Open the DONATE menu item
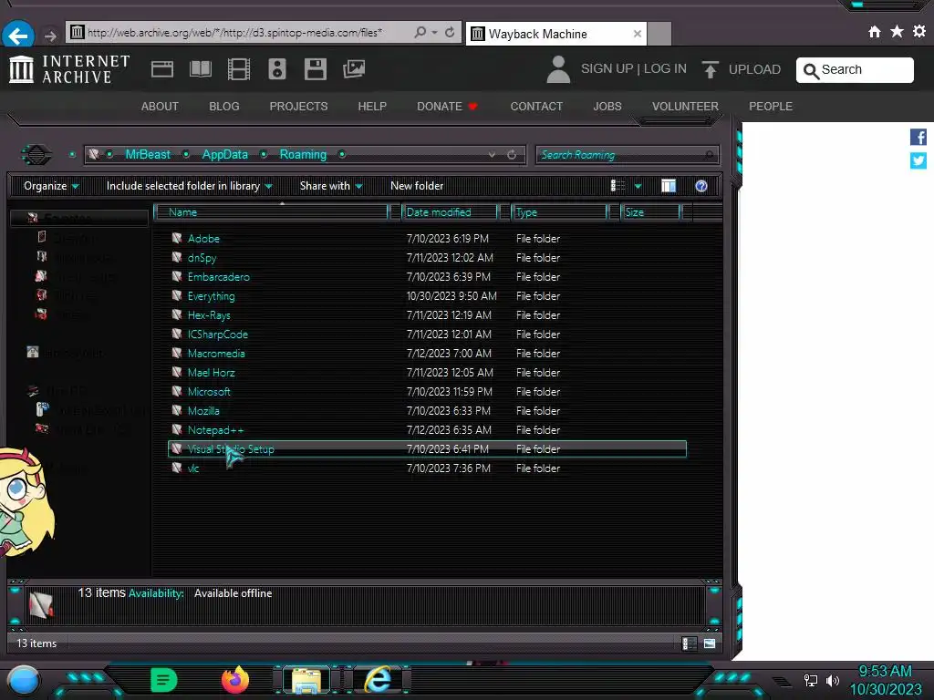 tap(447, 107)
